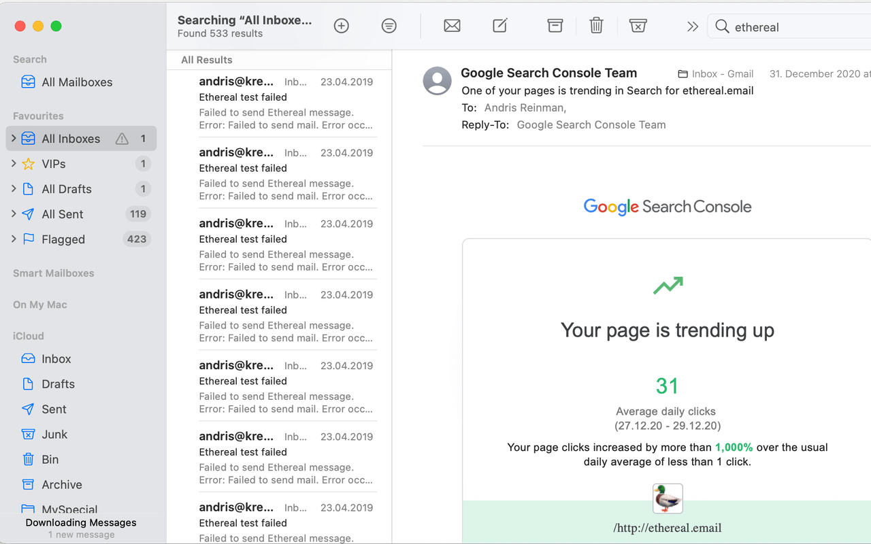This screenshot has height=544, width=871.
Task: Click the add mailbox plus icon
Action: click(x=341, y=25)
